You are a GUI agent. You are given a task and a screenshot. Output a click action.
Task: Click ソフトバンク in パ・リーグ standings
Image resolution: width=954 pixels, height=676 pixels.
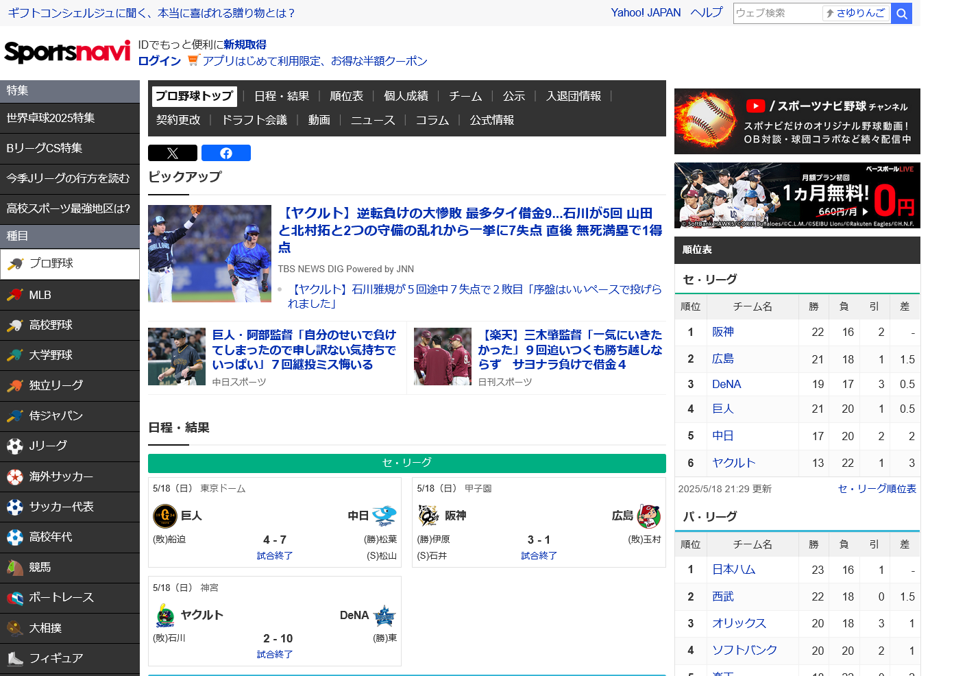pos(745,650)
